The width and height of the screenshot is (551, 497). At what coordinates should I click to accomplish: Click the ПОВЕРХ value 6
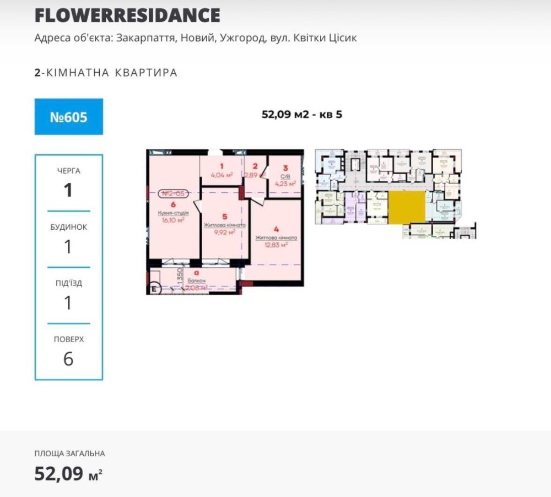click(68, 359)
